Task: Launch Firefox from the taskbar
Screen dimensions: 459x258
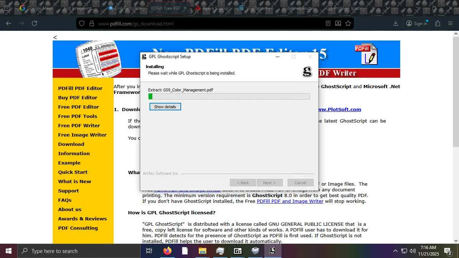Action: pos(167,251)
